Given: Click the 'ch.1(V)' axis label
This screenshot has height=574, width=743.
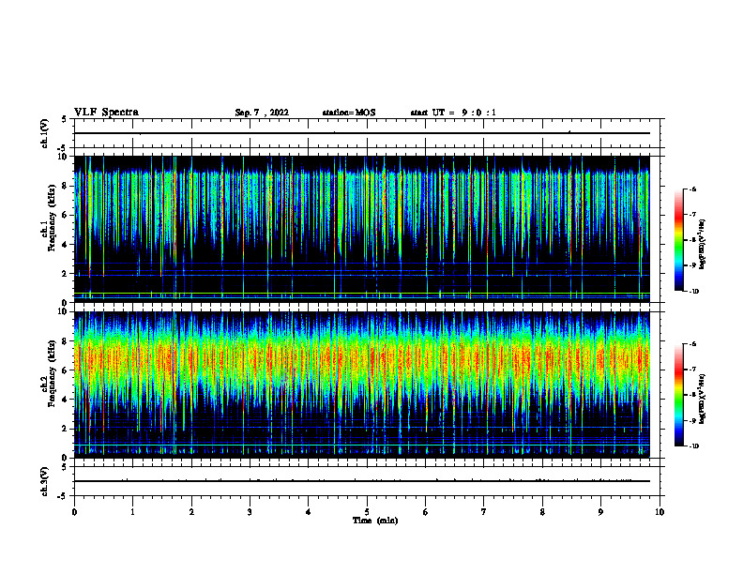Looking at the screenshot, I should pyautogui.click(x=44, y=133).
